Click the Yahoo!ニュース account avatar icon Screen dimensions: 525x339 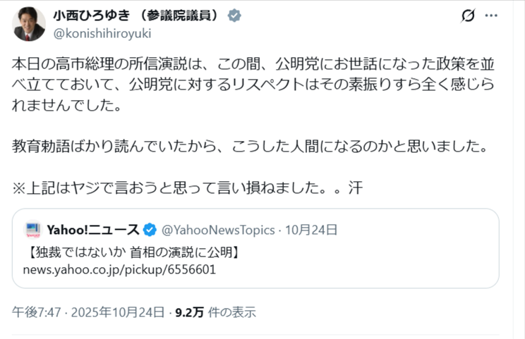[32, 229]
